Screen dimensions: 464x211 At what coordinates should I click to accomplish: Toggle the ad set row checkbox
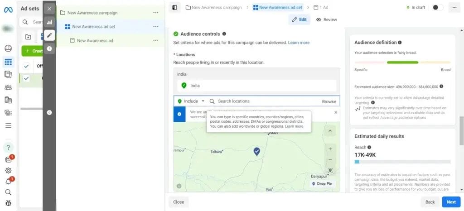click(26, 78)
